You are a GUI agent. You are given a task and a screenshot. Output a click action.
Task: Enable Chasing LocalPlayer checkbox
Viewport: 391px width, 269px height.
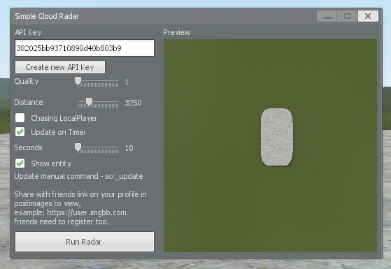pos(20,118)
